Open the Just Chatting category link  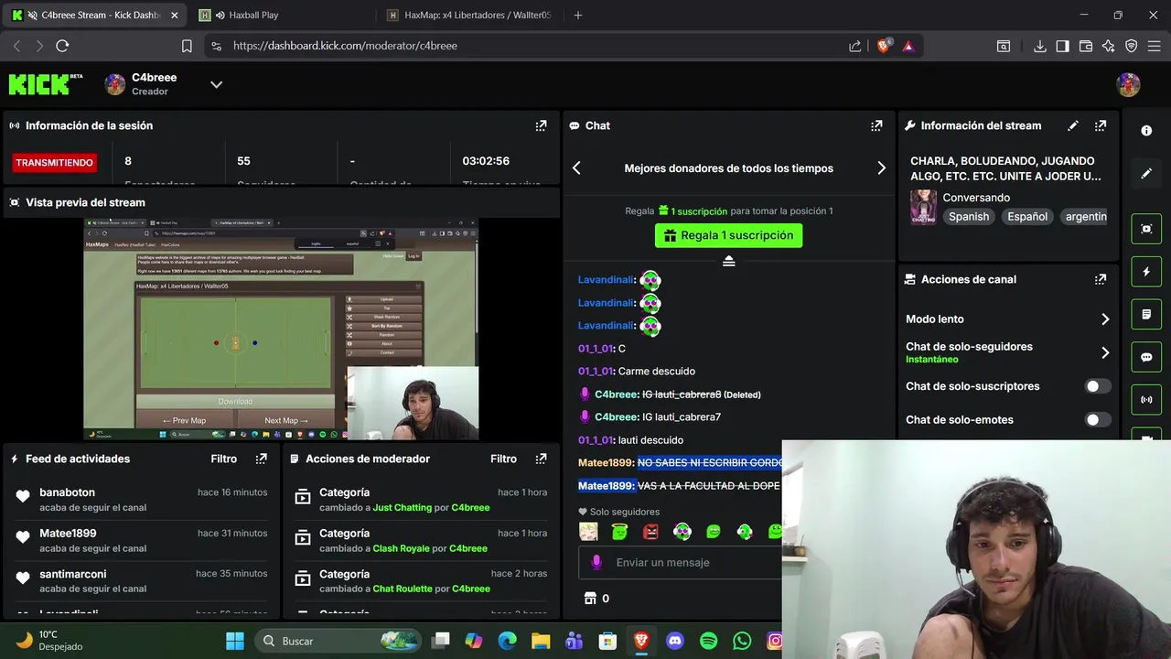[x=402, y=507]
